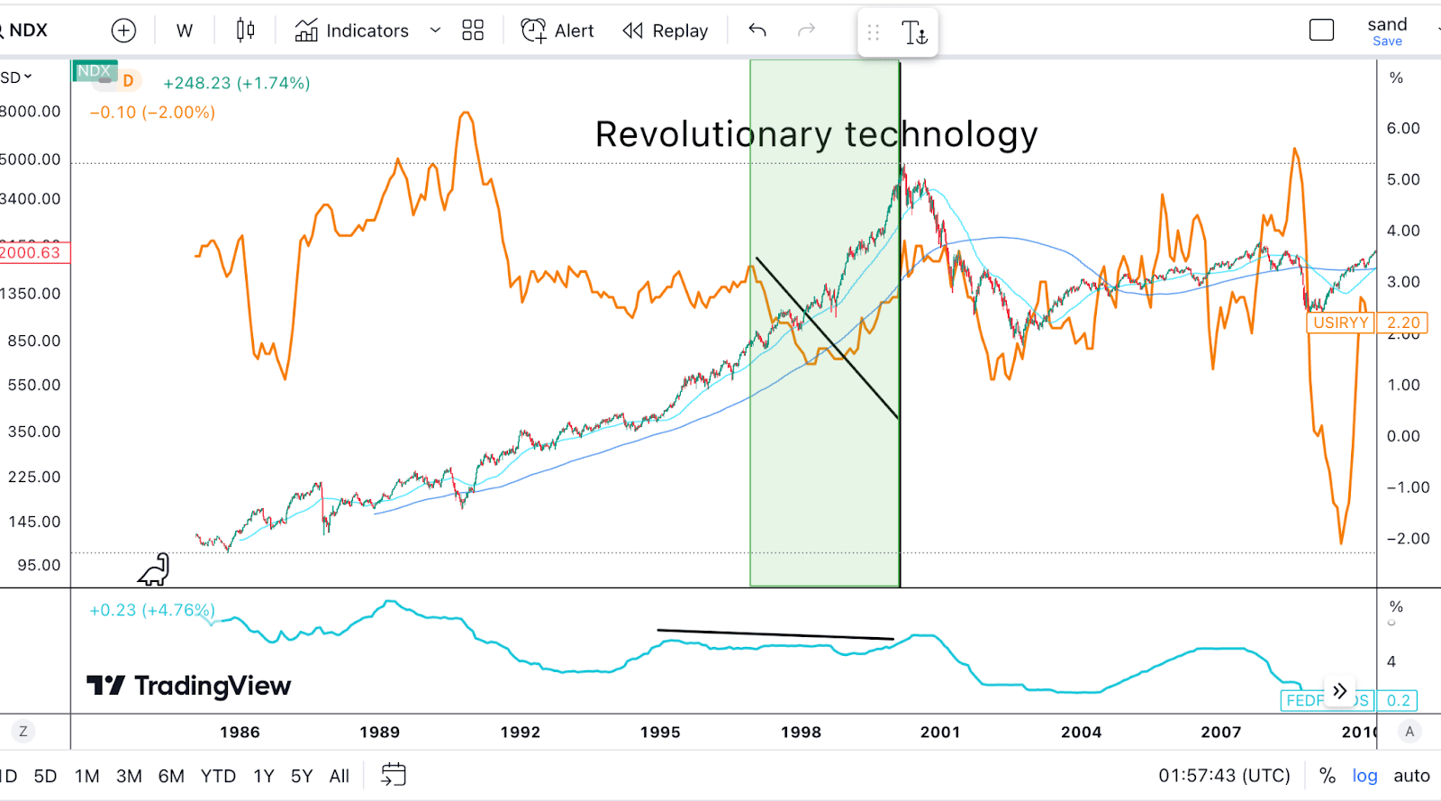Toggle percent scale mode
Viewport: 1441px width, 801px height.
click(1326, 775)
